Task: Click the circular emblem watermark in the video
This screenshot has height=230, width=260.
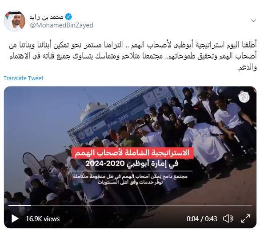Action: (244, 97)
